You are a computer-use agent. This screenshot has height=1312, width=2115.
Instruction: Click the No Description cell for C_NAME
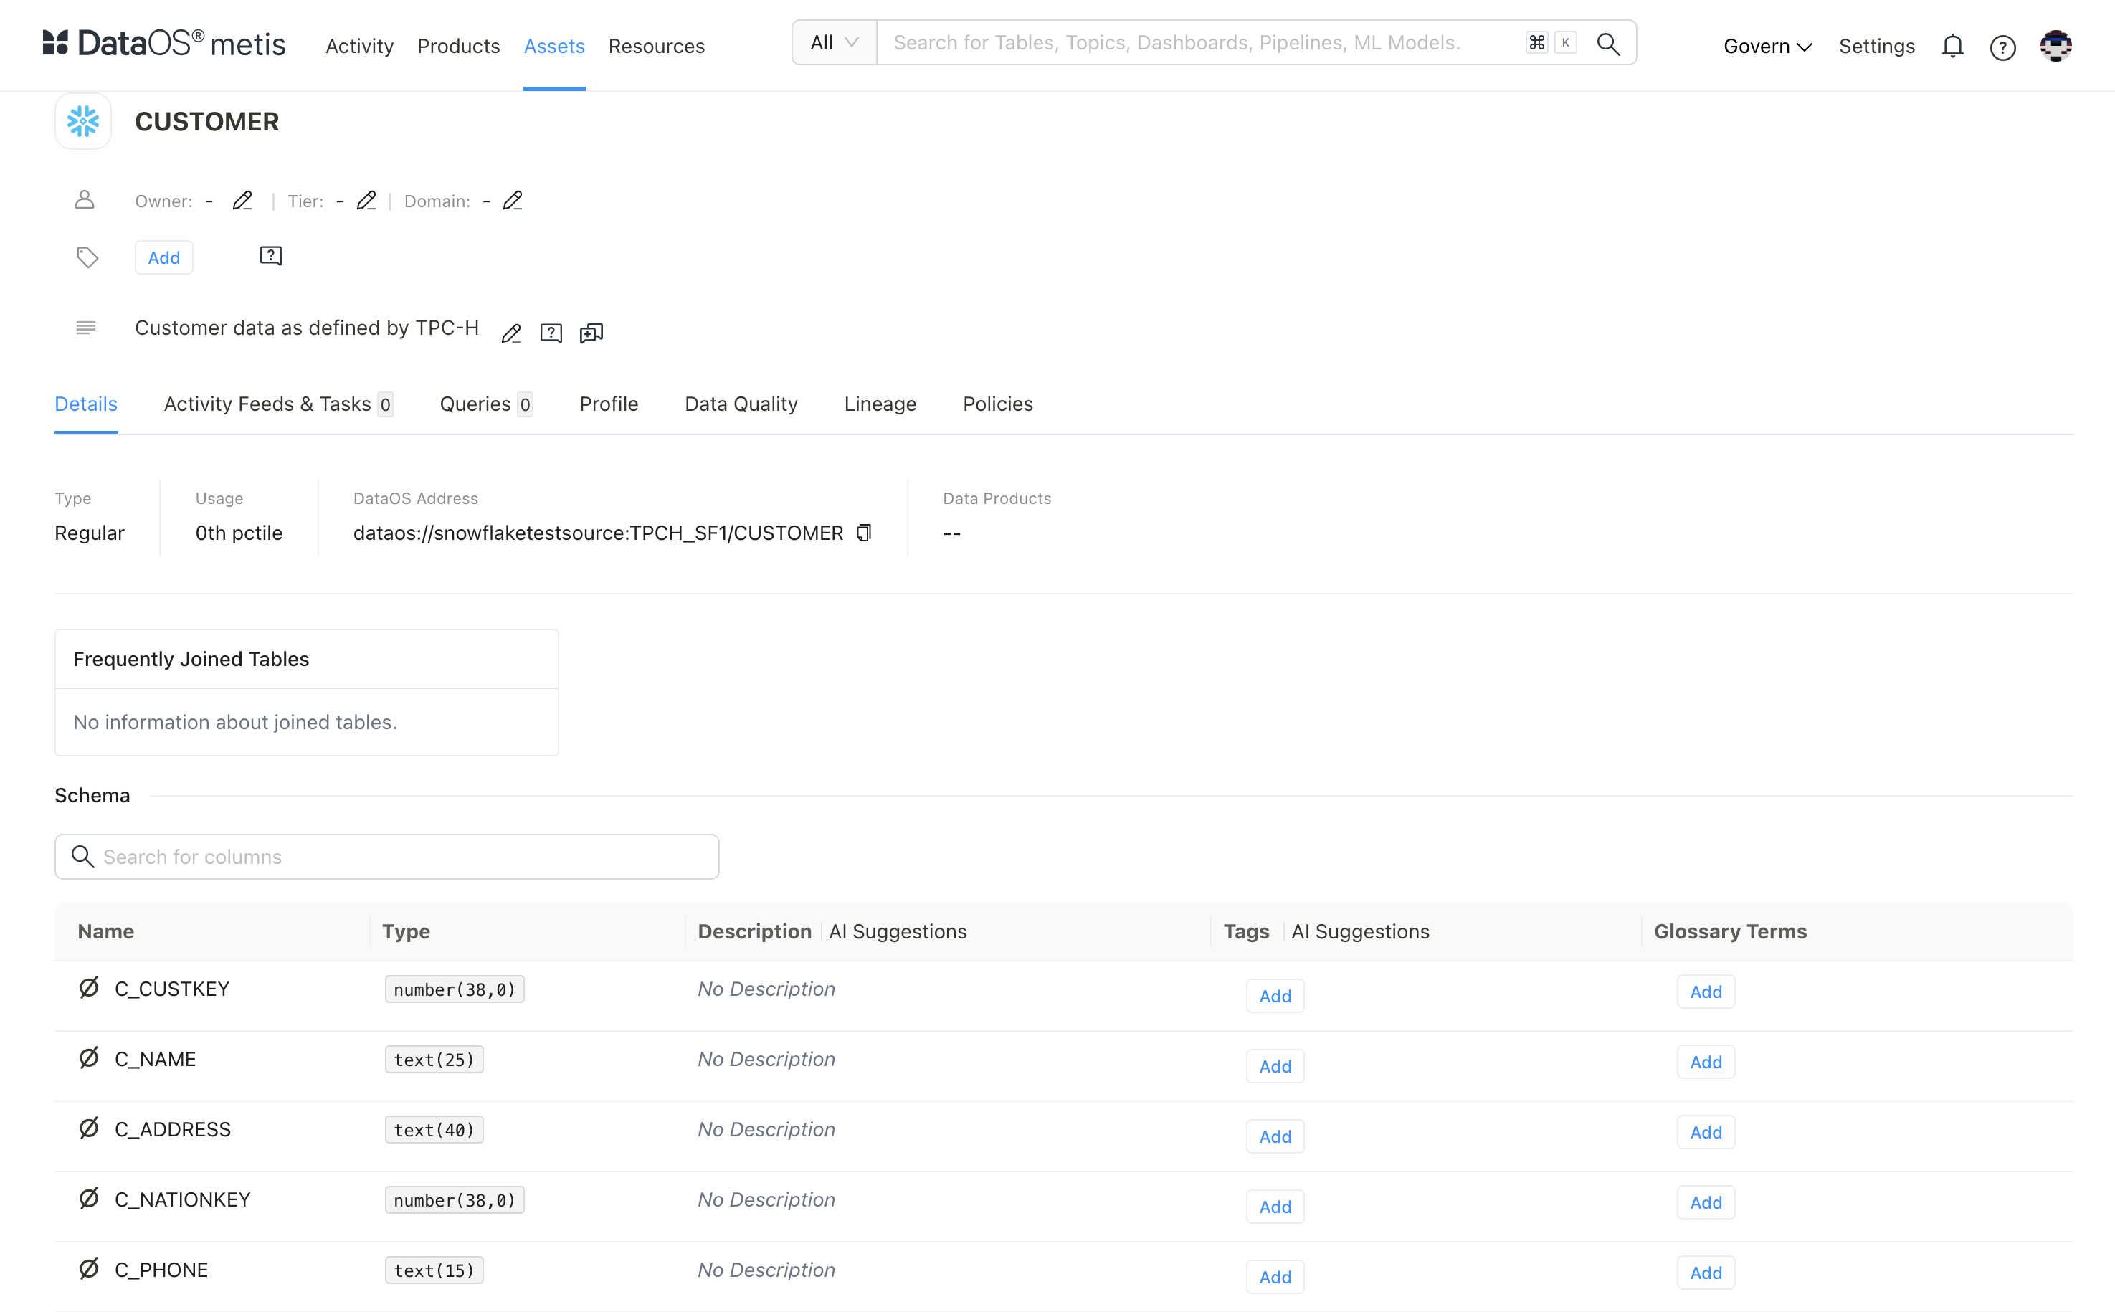[x=766, y=1059]
